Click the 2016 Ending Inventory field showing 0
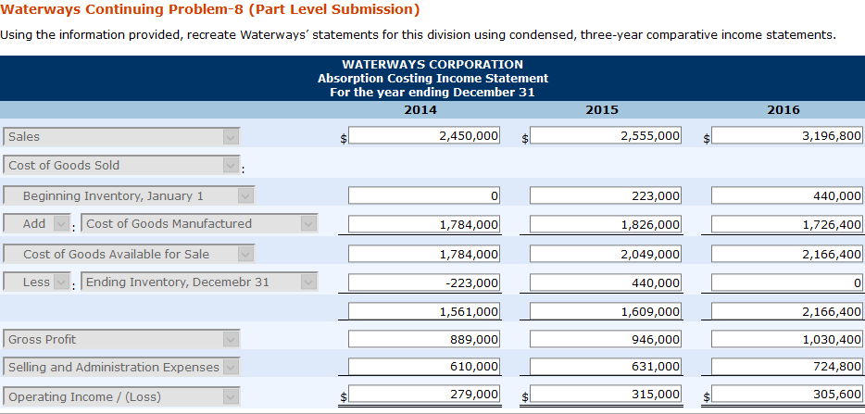The image size is (865, 414). click(786, 282)
